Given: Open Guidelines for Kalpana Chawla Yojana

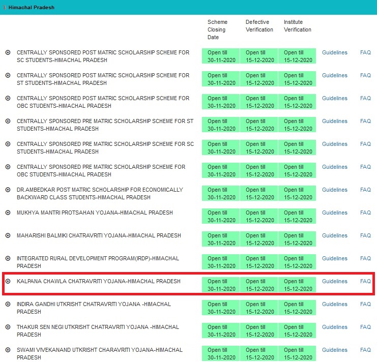Looking at the screenshot, I should (x=335, y=281).
